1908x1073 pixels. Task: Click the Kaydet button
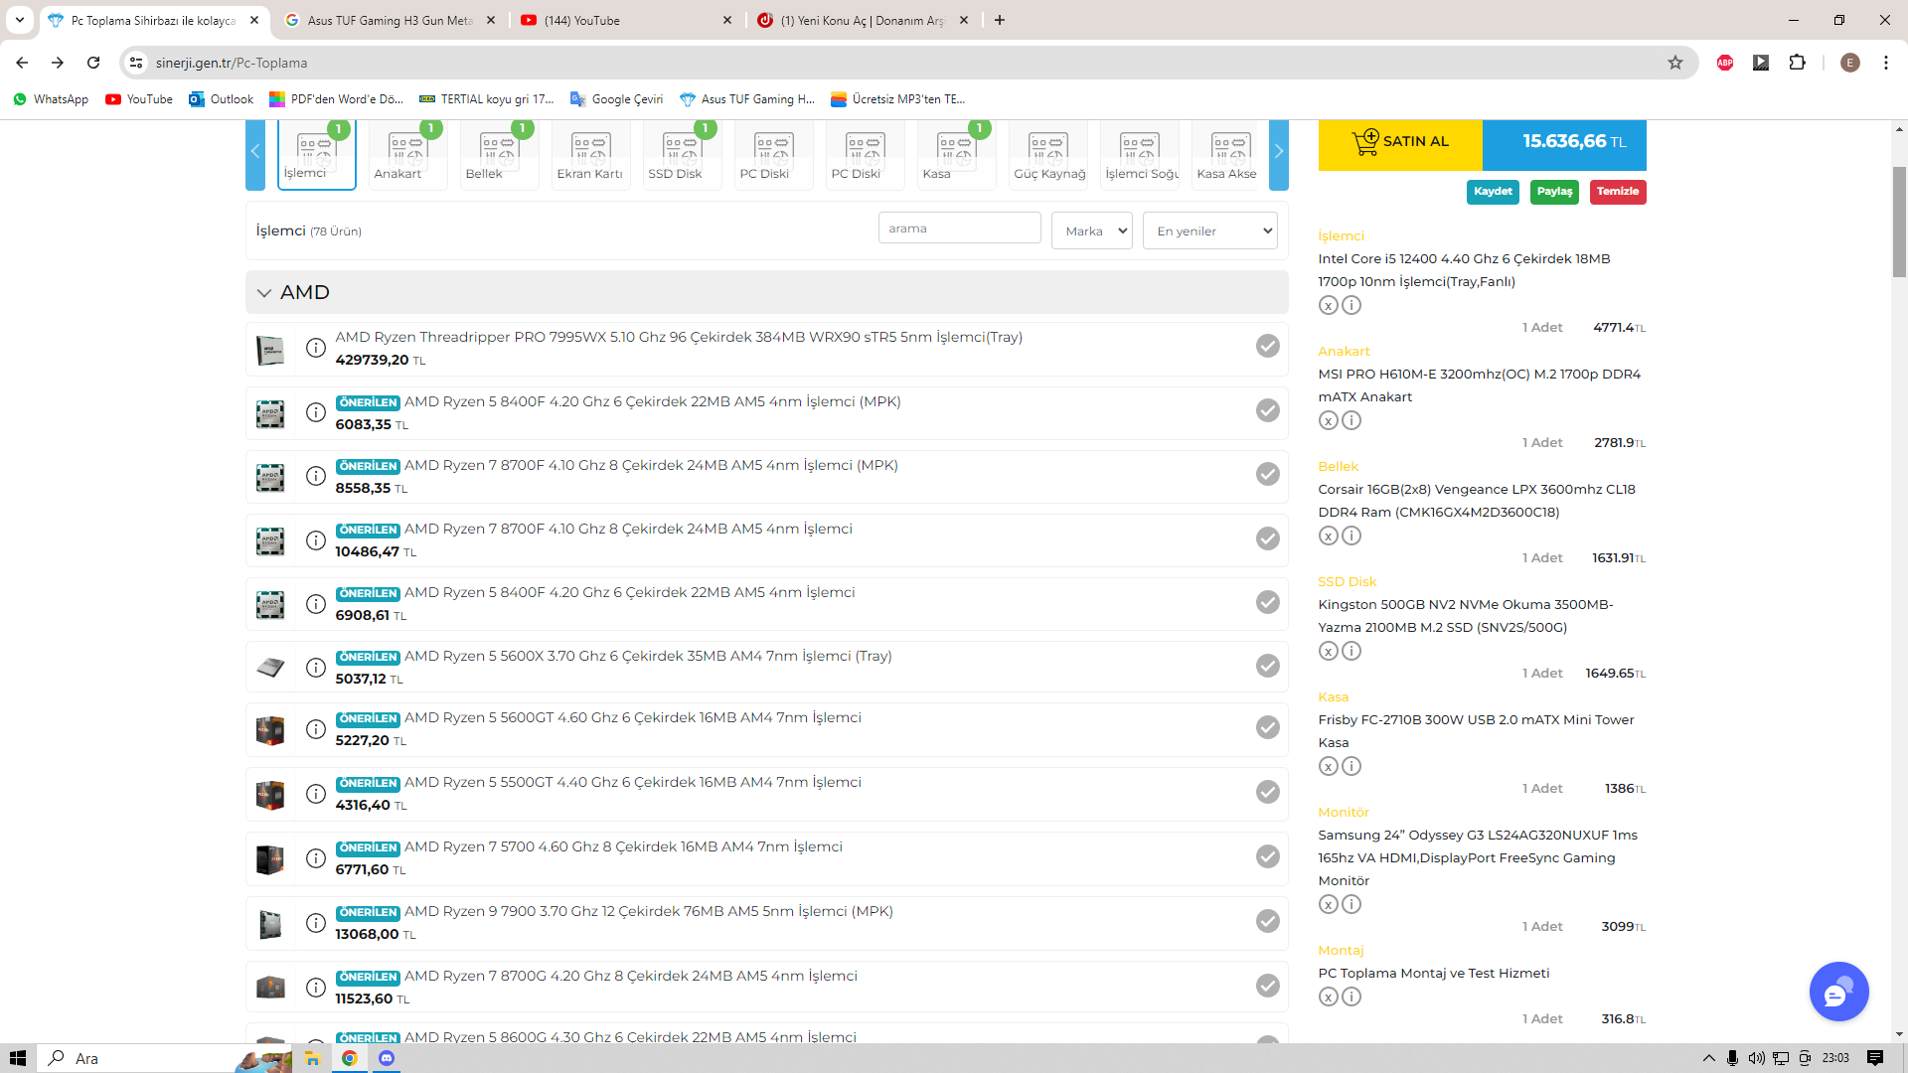[x=1493, y=192]
